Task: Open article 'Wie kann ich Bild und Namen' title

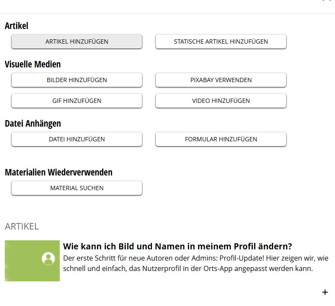Action: pos(177,247)
